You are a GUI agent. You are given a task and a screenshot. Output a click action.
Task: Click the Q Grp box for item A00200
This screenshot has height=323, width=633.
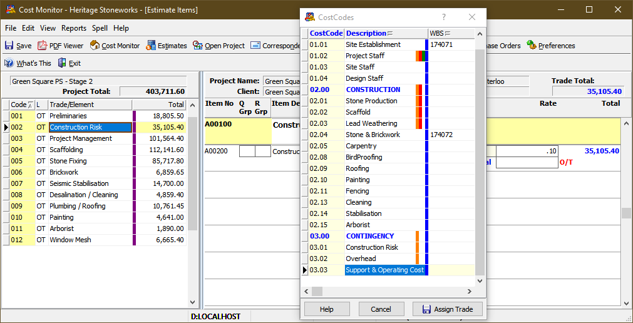click(x=247, y=151)
